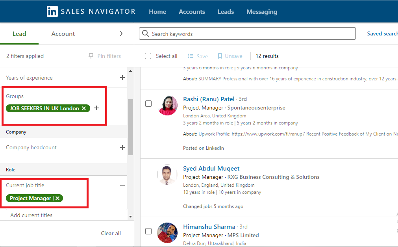Viewport: 398px width, 247px height.
Task: Click the Unsave bookmark icon
Action: pyautogui.click(x=220, y=56)
